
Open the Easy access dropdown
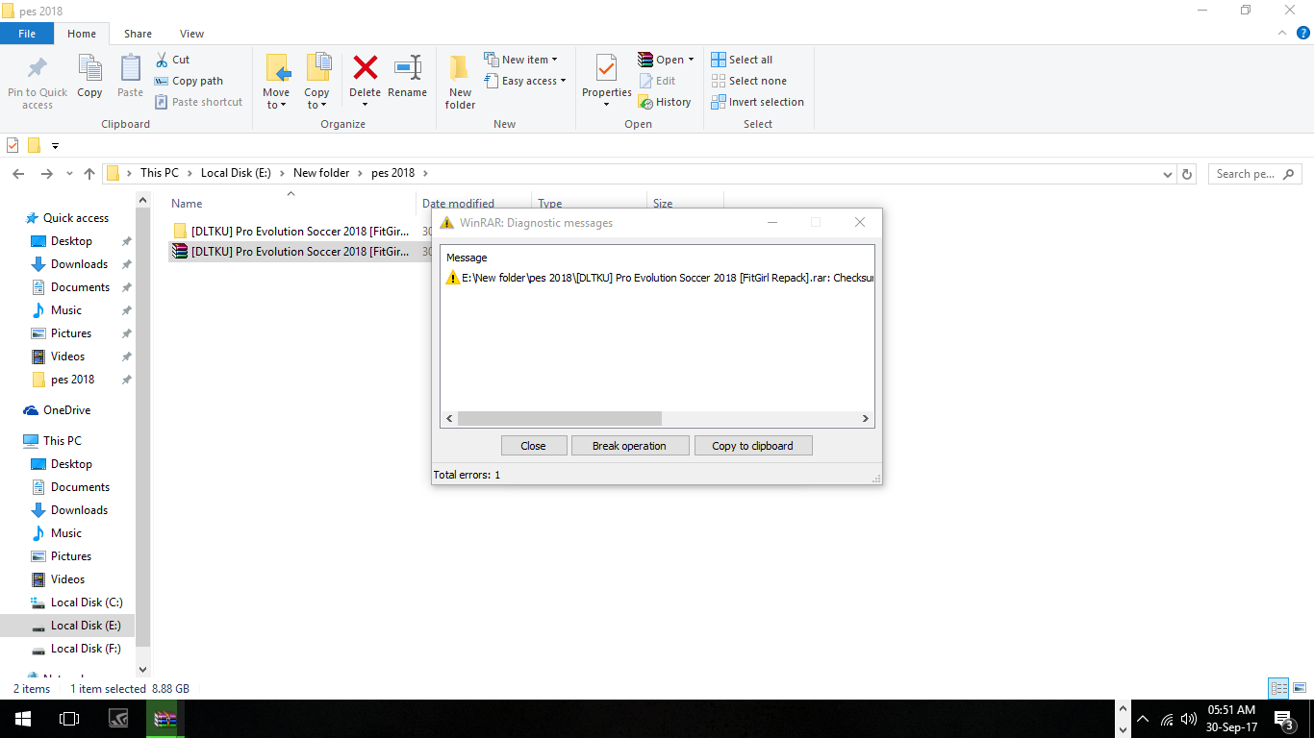click(x=524, y=81)
